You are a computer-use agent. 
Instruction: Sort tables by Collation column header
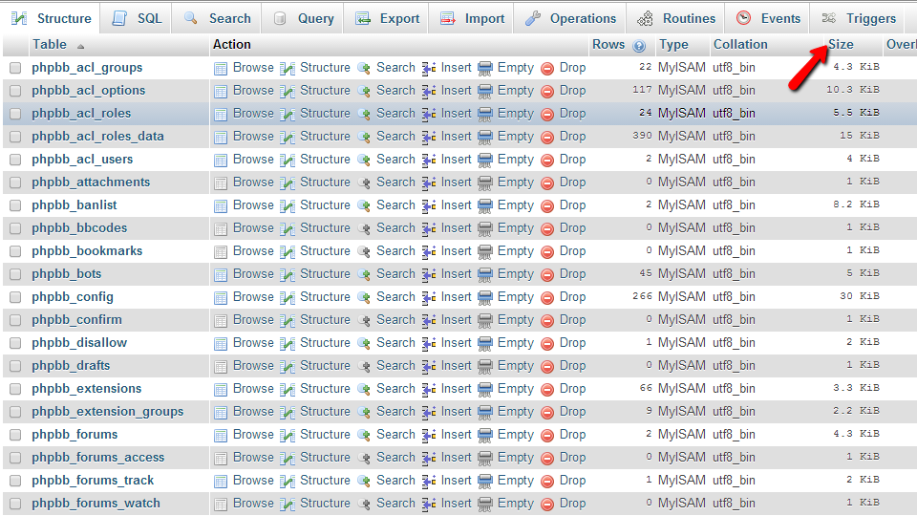click(740, 44)
